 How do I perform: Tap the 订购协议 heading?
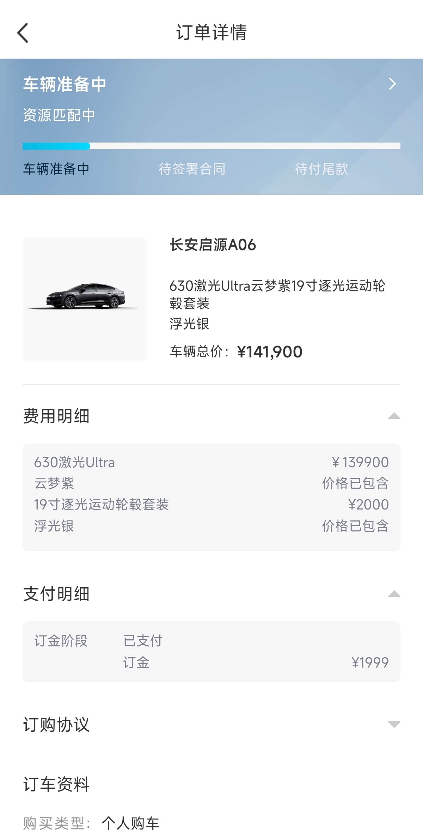point(56,725)
